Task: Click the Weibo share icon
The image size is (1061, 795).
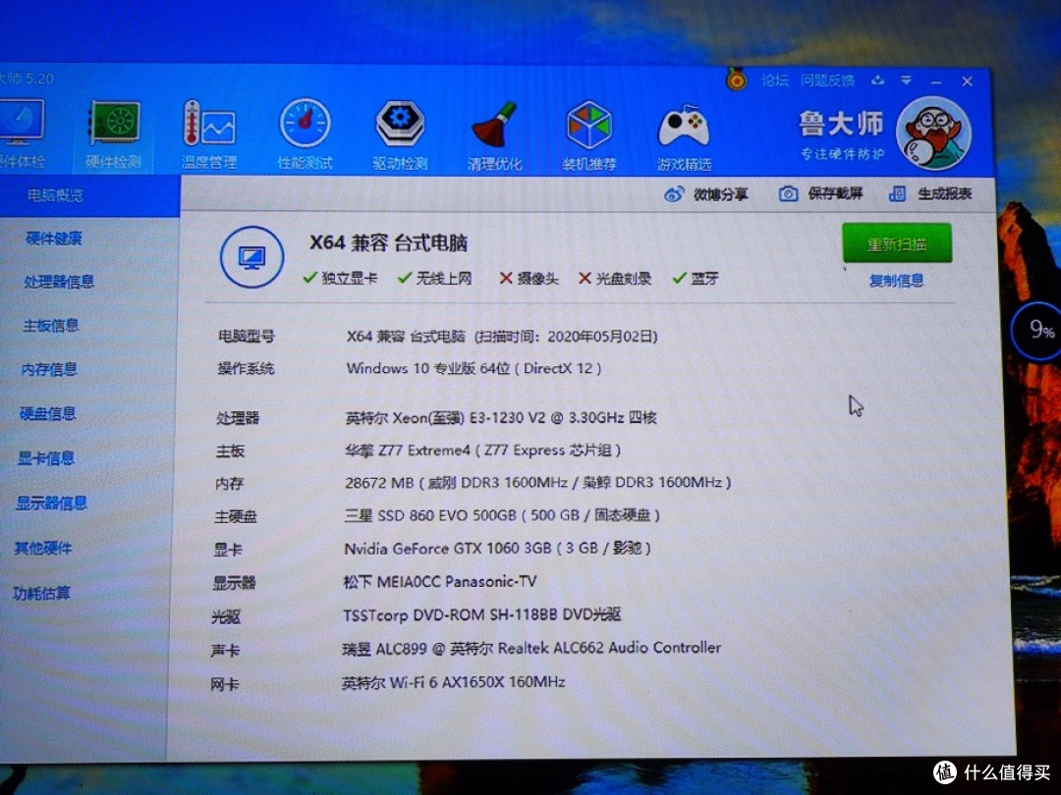Action: pyautogui.click(x=674, y=194)
